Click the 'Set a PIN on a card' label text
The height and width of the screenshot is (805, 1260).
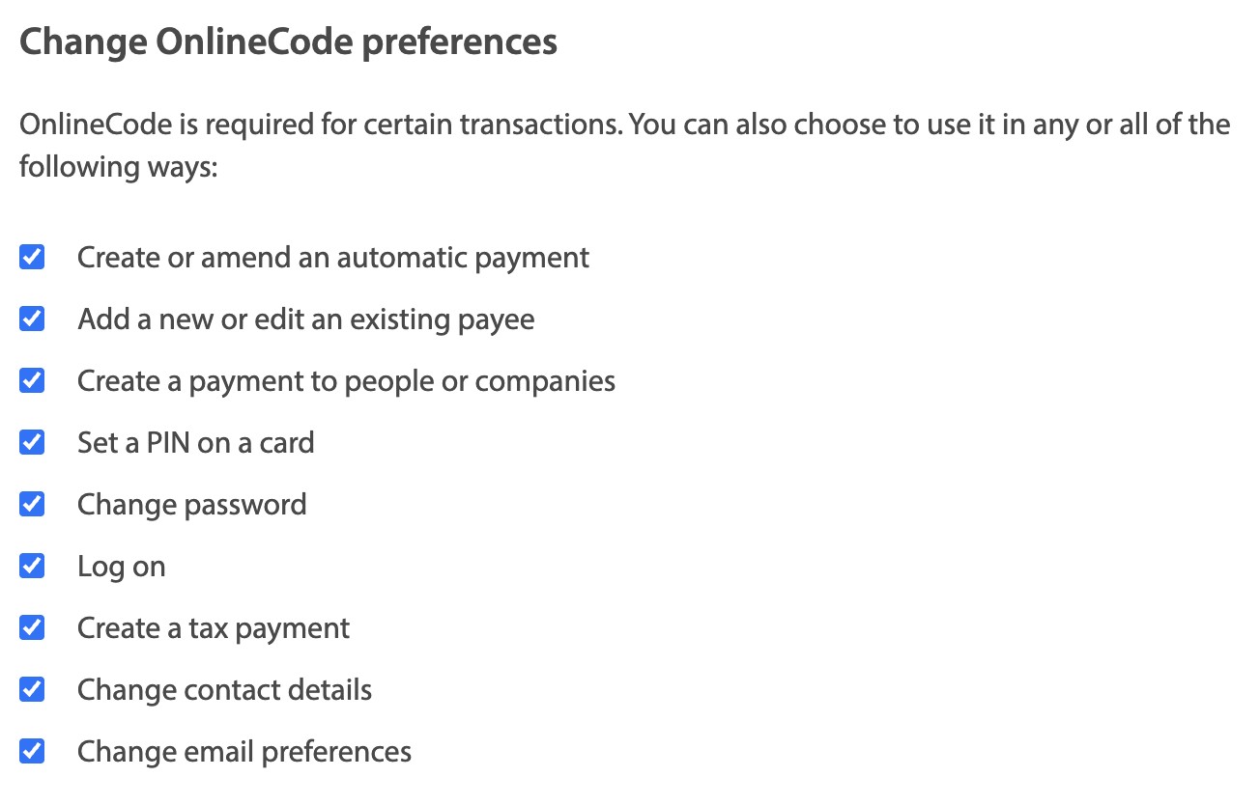(x=196, y=443)
